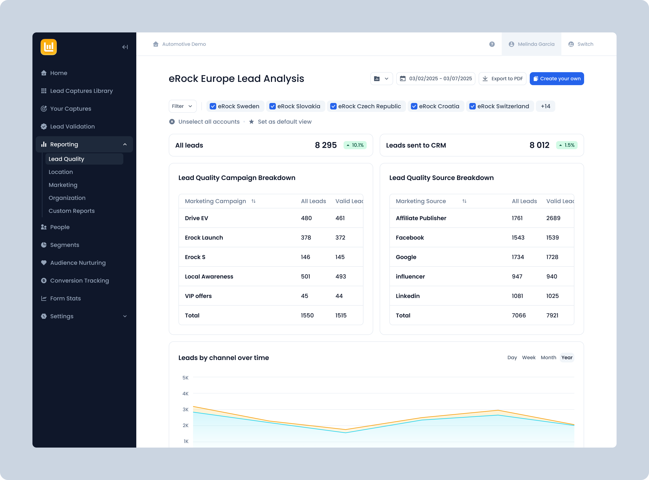Click Export to PDF button
Screen dimensions: 649x480
pos(502,79)
